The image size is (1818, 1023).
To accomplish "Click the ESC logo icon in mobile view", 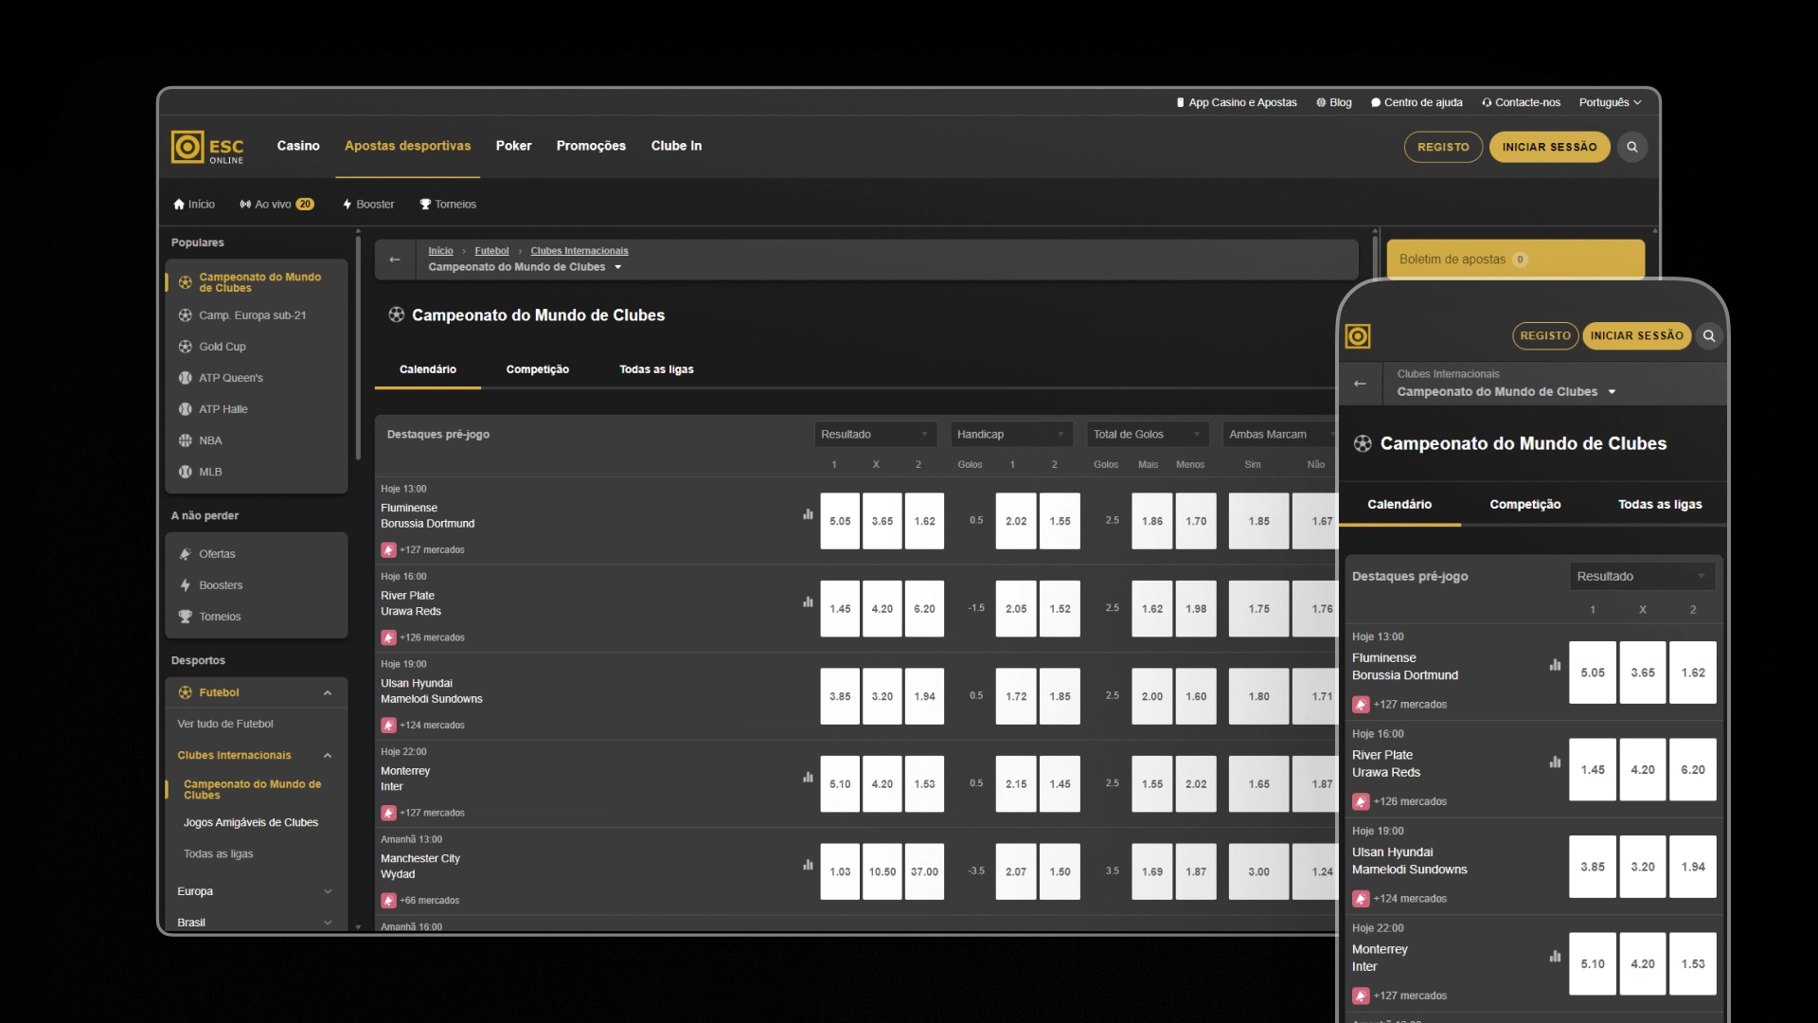I will click(x=1358, y=336).
